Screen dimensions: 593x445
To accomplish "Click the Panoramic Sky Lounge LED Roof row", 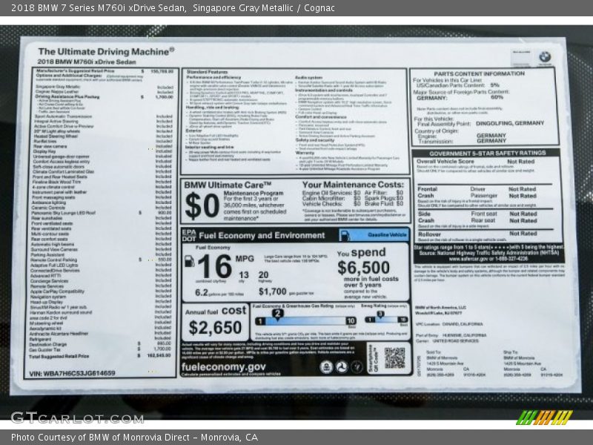I will tap(102, 213).
